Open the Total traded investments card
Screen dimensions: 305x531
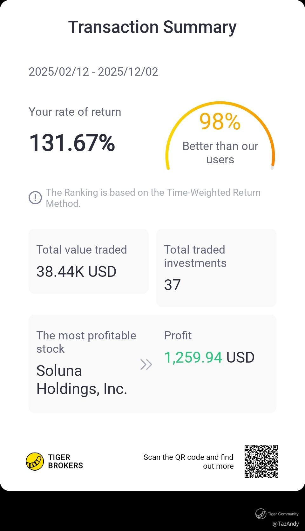(216, 268)
